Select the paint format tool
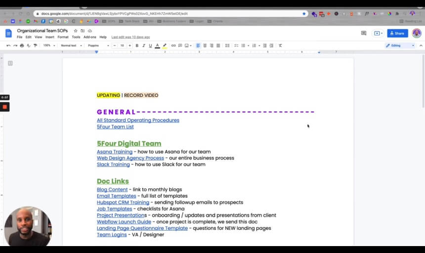 click(35, 45)
